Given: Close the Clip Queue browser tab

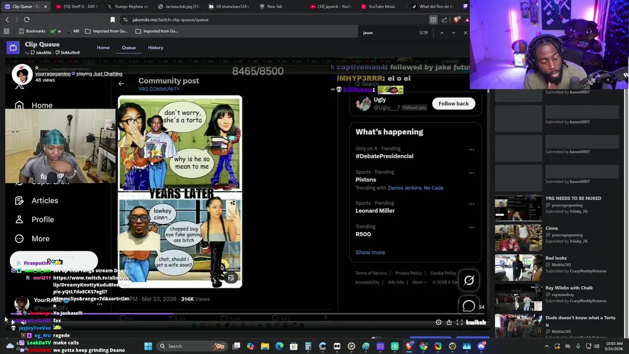Looking at the screenshot, I should tap(45, 6).
